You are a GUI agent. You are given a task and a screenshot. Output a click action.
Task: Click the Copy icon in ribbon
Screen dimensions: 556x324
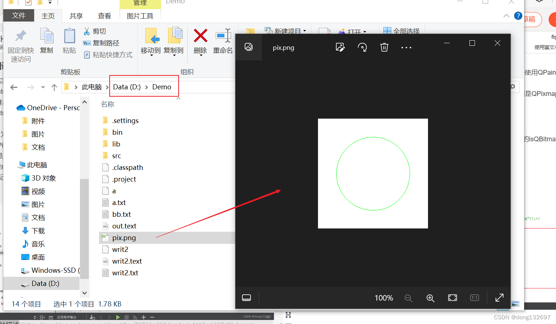pos(47,36)
